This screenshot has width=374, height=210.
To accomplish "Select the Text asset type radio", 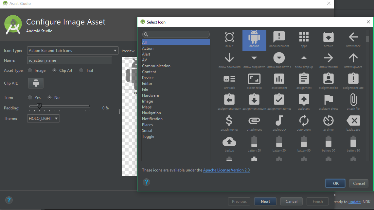I will [x=81, y=71].
